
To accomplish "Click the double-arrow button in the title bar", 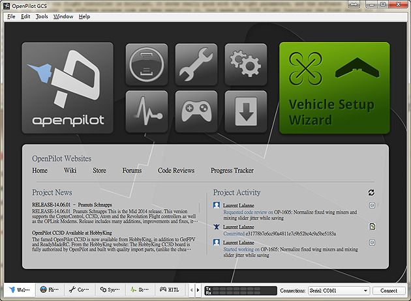I will point(354,4).
